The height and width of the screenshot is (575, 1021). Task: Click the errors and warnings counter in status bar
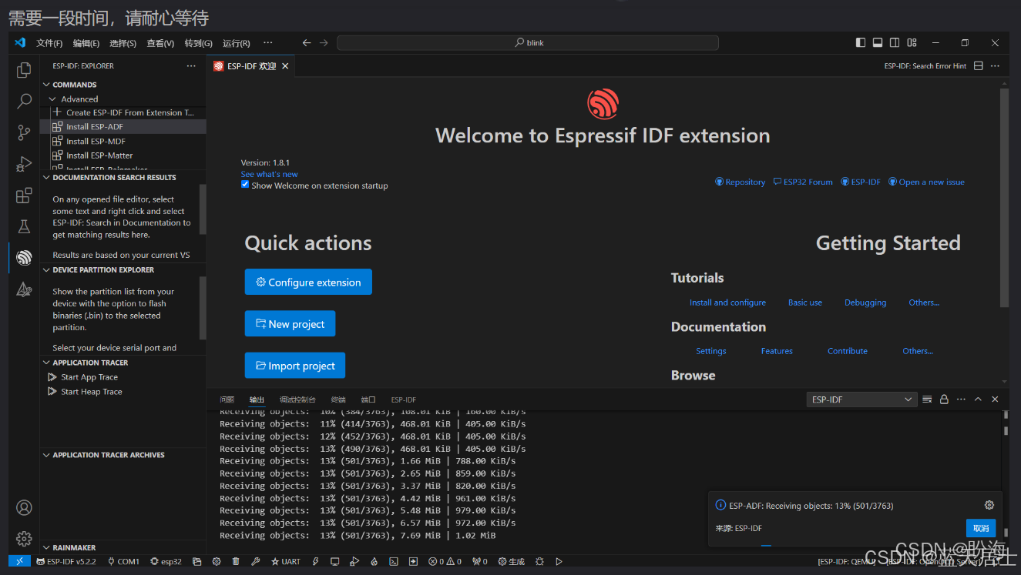coord(445,561)
